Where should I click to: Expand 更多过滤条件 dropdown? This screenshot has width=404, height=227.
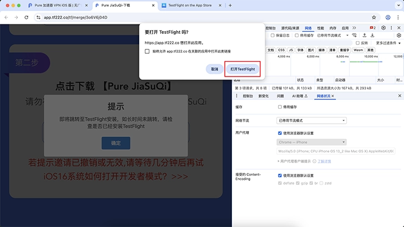coord(386,42)
